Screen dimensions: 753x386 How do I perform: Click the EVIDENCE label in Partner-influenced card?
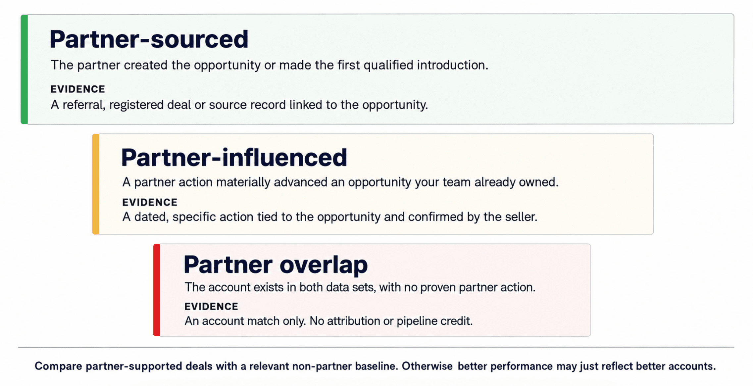click(150, 202)
